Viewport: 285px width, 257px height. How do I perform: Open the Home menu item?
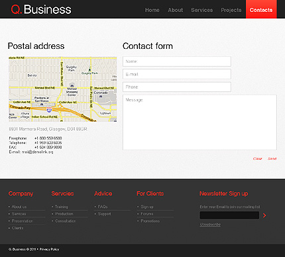[x=152, y=10]
